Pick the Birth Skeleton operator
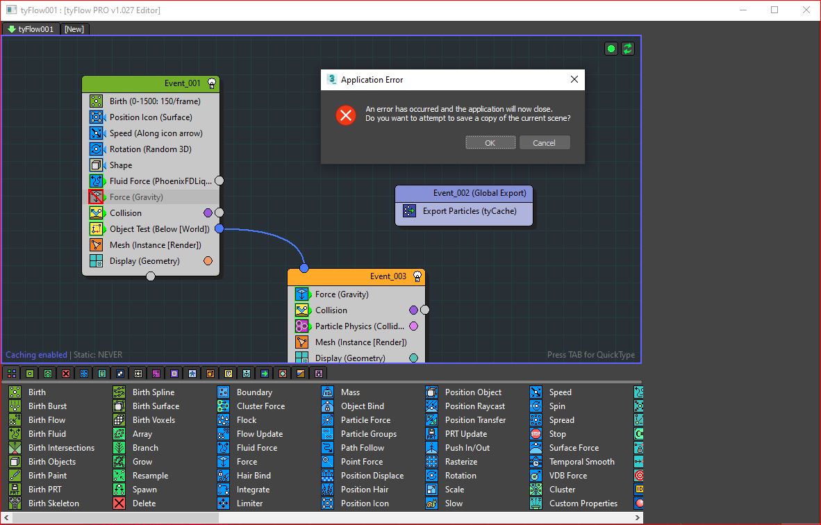The height and width of the screenshot is (525, 821). point(44,503)
